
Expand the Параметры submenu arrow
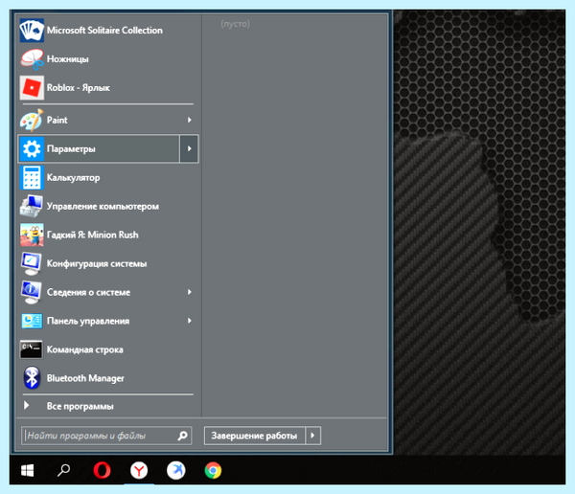tap(189, 148)
